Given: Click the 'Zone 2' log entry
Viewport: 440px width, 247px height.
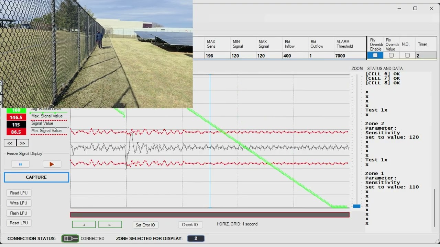Looking at the screenshot, I should 375,123.
